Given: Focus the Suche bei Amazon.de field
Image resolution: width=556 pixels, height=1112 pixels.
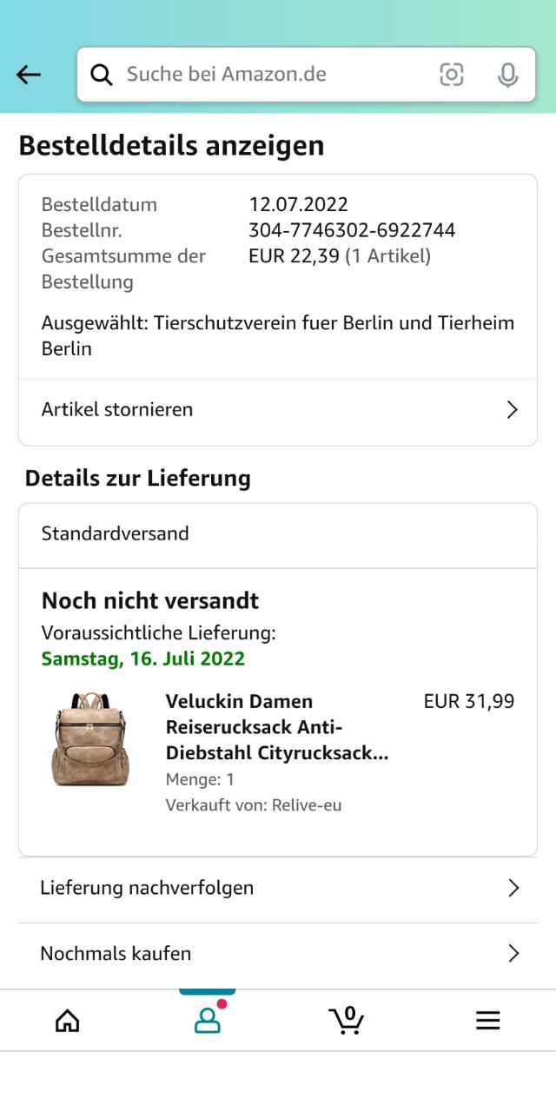Looking at the screenshot, I should [269, 75].
